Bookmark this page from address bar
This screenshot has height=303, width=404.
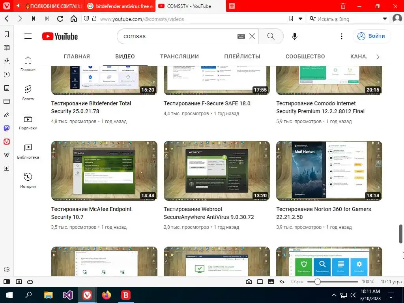(x=291, y=19)
